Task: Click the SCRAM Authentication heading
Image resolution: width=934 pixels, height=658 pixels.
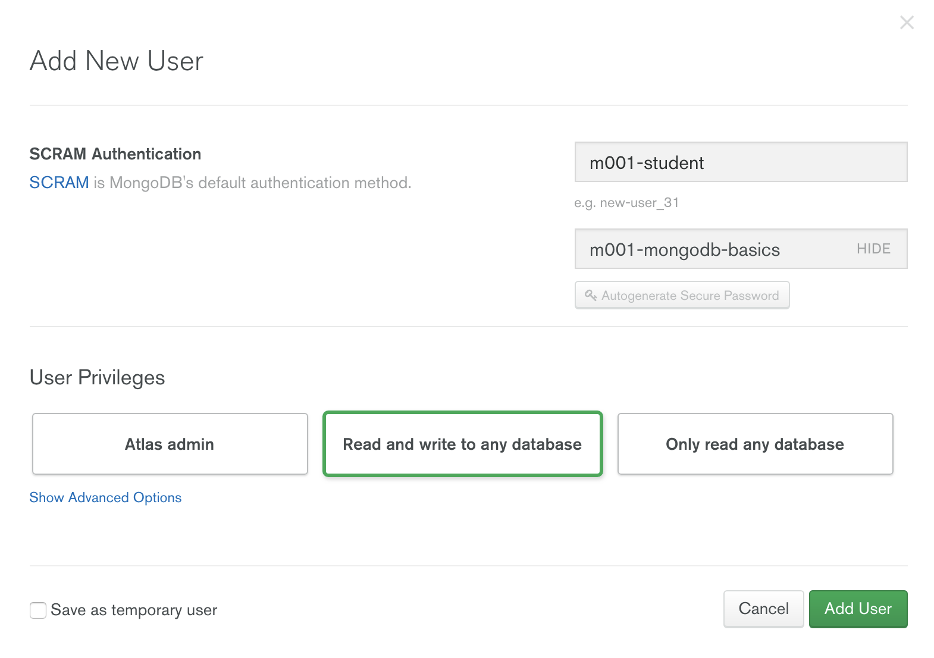Action: (115, 154)
